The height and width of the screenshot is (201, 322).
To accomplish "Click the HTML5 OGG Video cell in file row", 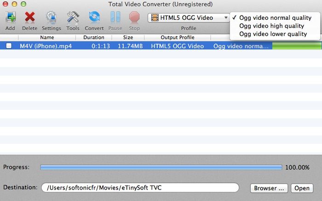I will [x=178, y=46].
